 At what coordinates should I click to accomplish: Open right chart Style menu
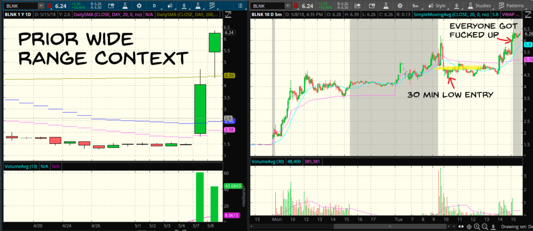pos(437,6)
